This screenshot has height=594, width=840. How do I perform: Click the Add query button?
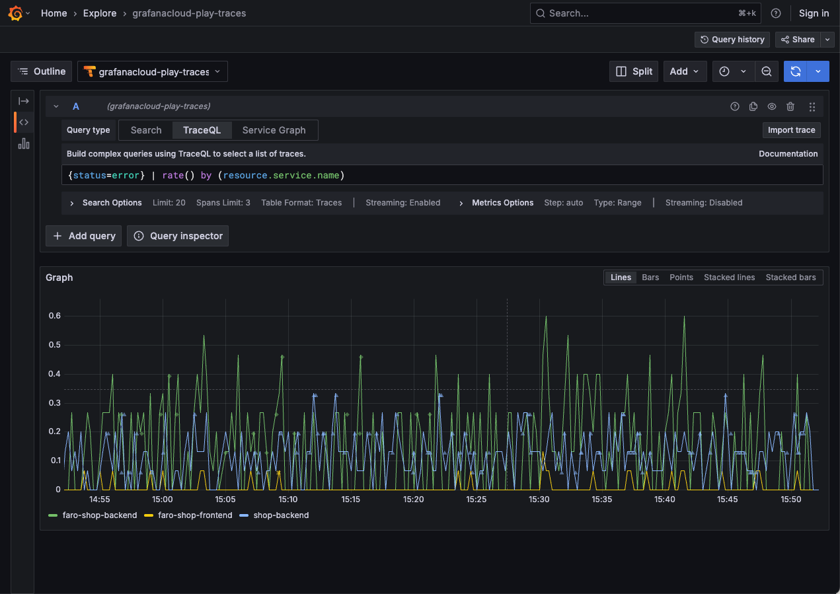pos(83,236)
